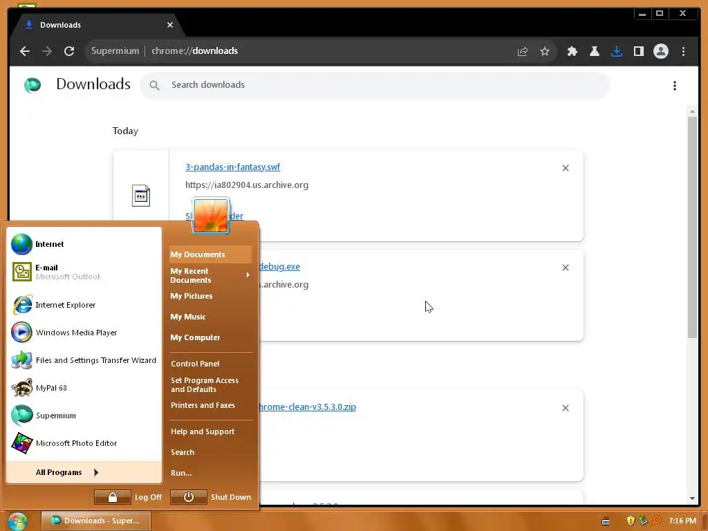Open Microsoft Photo Editor
The width and height of the screenshot is (708, 531).
click(84, 443)
